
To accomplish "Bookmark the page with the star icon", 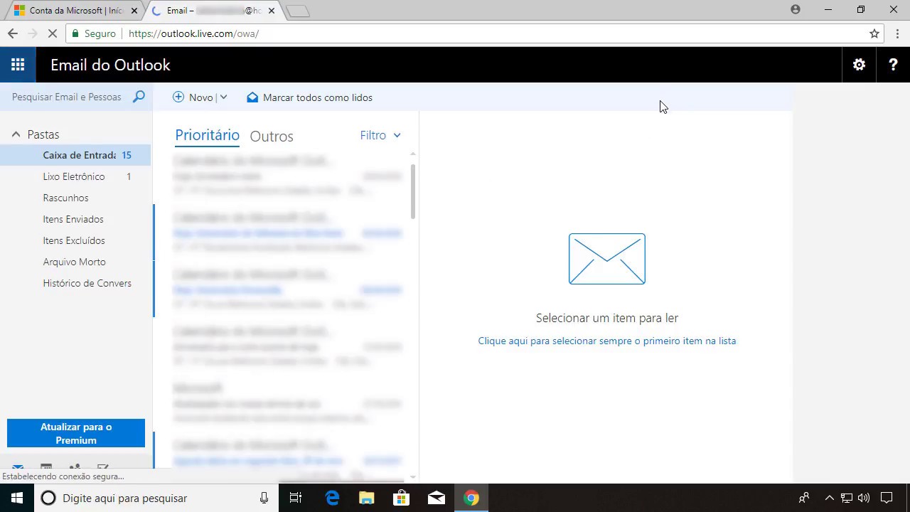I will (874, 33).
